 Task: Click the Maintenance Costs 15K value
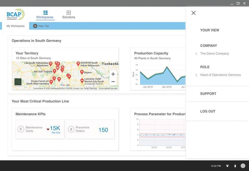(55, 128)
